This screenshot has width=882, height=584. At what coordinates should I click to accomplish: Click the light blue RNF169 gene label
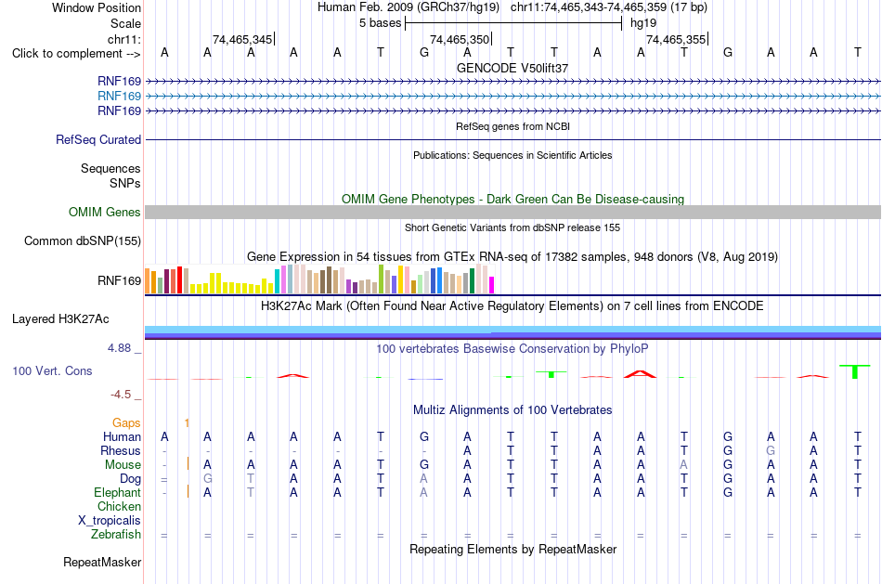(x=119, y=96)
